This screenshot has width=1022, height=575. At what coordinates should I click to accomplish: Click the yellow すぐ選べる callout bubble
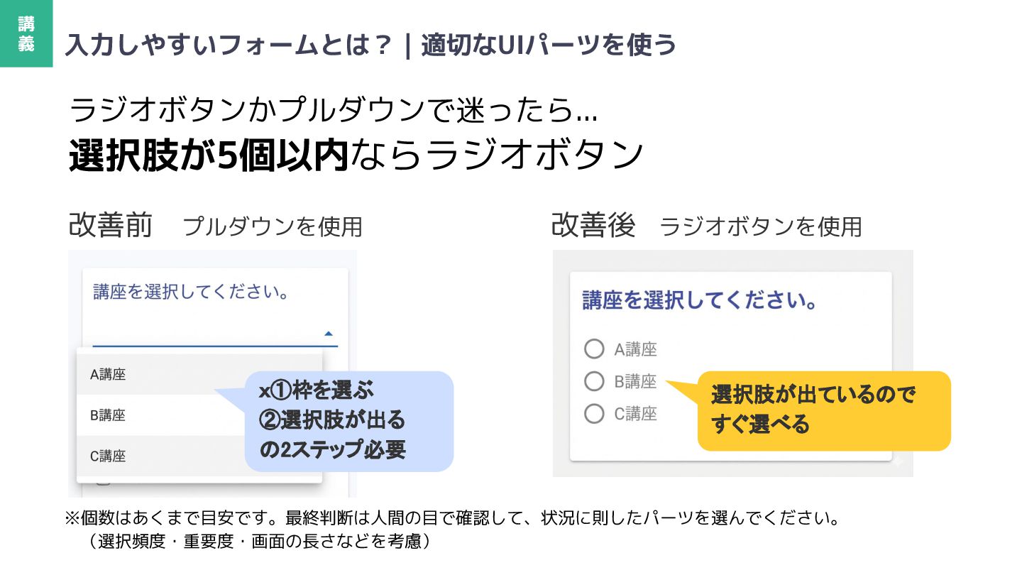823,410
